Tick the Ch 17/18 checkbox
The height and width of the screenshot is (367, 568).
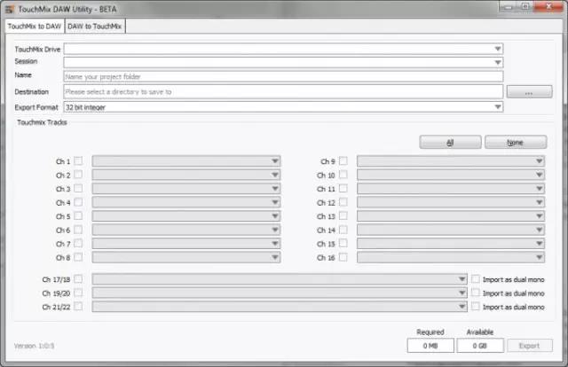click(78, 279)
